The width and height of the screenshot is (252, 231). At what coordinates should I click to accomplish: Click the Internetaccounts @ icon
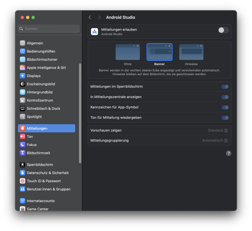23,201
